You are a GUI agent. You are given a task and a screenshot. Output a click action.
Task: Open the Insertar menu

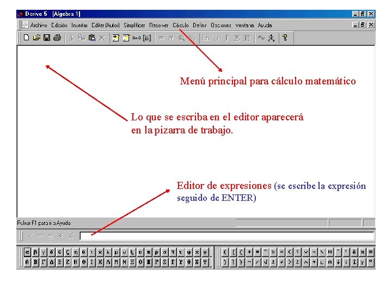[x=79, y=25]
